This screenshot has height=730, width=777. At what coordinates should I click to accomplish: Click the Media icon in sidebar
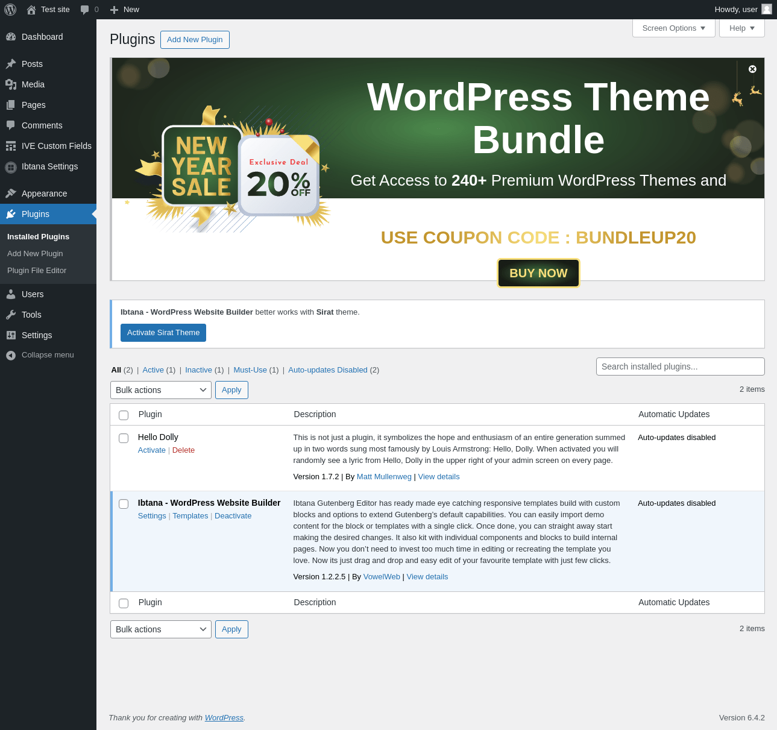[x=11, y=84]
